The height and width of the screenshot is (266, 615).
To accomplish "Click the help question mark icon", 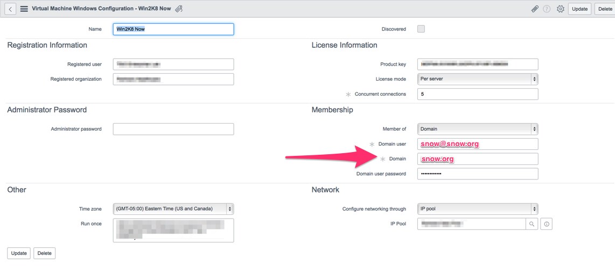I will click(x=547, y=9).
